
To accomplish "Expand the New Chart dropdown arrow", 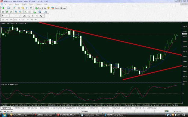I will (x=5, y=8).
